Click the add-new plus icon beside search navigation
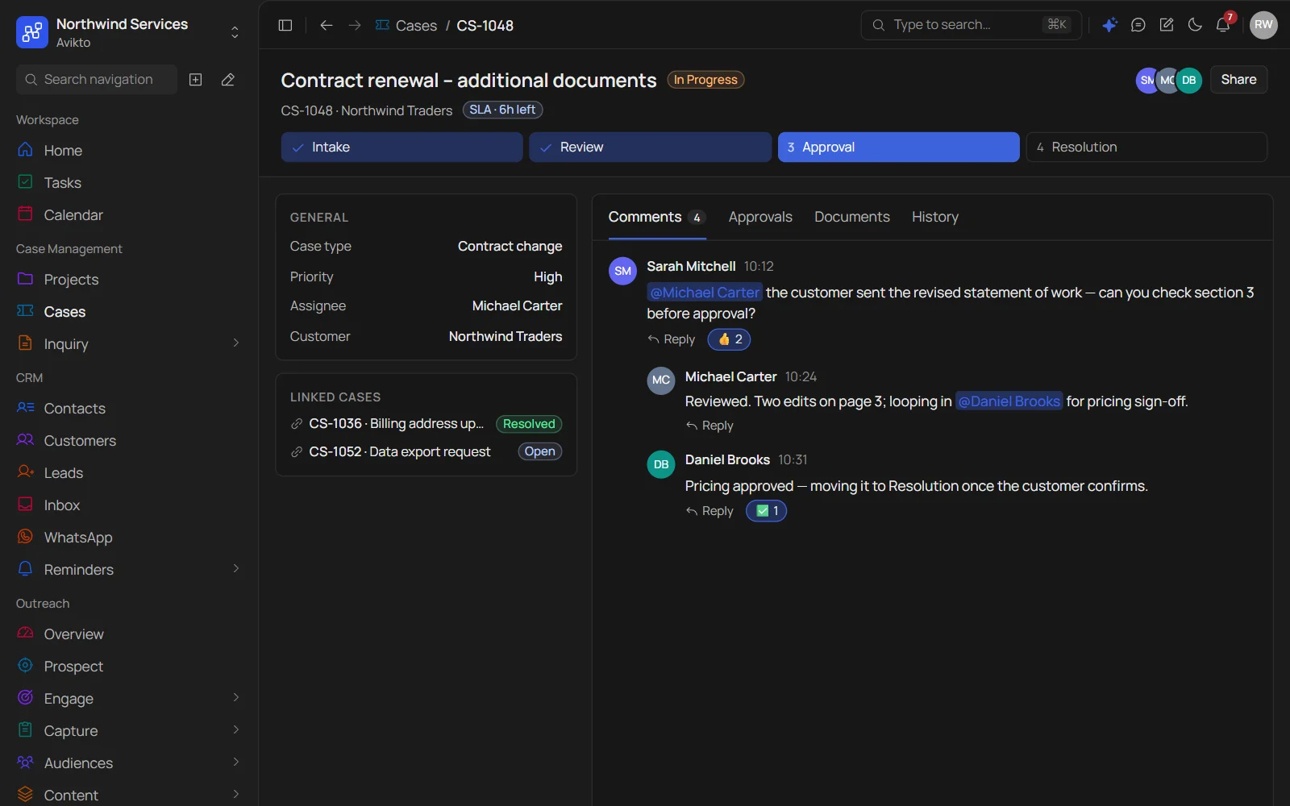The image size is (1290, 806). (196, 80)
